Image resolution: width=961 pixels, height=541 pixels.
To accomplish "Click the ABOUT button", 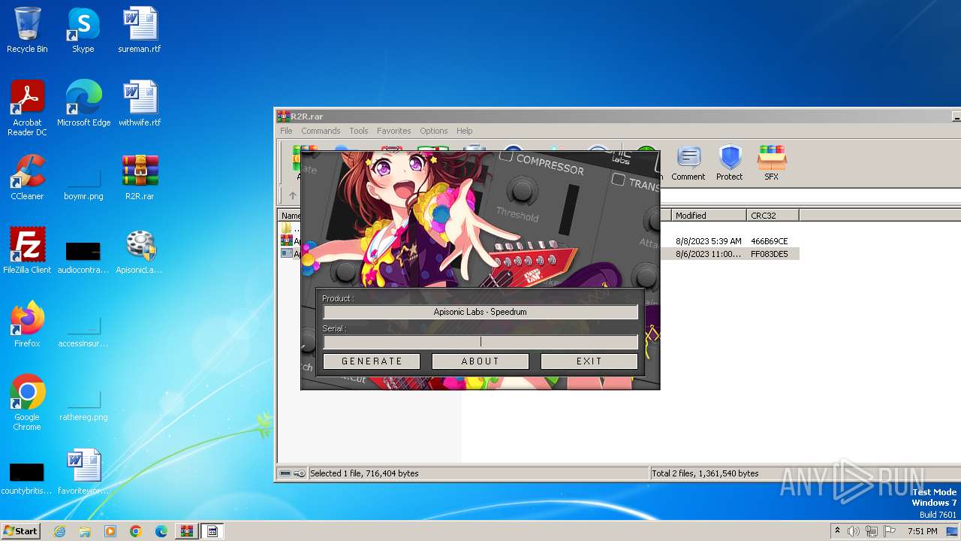I will pyautogui.click(x=480, y=361).
